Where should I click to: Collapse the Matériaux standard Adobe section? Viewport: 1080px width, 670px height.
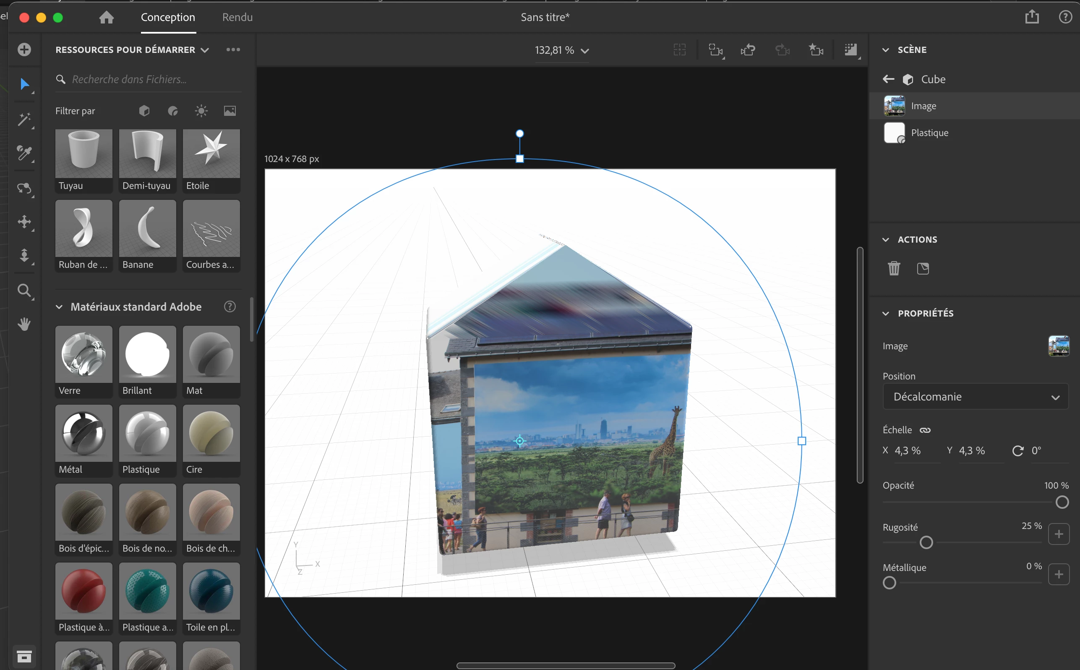pos(59,306)
